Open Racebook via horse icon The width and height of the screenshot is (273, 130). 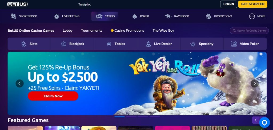pyautogui.click(x=168, y=16)
